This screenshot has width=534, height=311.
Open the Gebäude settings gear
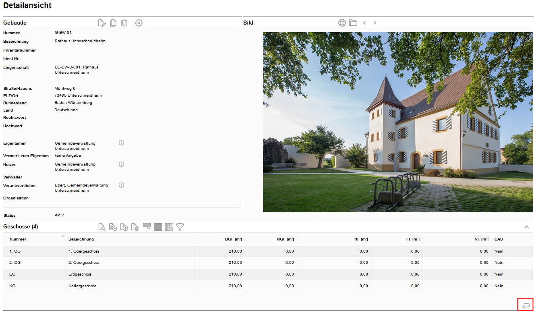point(139,23)
